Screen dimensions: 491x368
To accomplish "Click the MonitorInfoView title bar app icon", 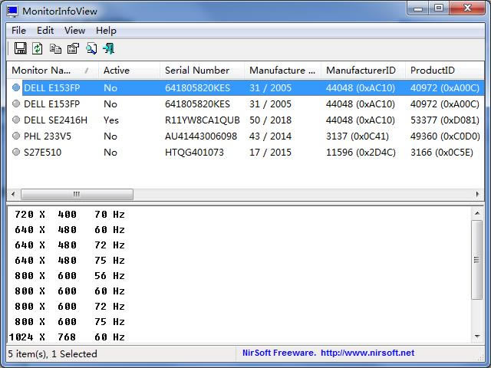I will [12, 11].
